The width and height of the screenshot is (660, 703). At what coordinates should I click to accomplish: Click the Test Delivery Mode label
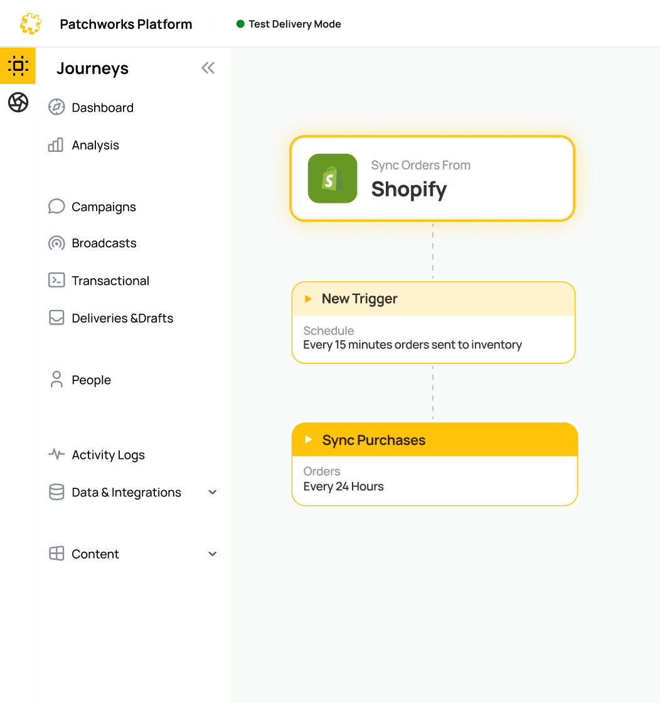click(295, 24)
